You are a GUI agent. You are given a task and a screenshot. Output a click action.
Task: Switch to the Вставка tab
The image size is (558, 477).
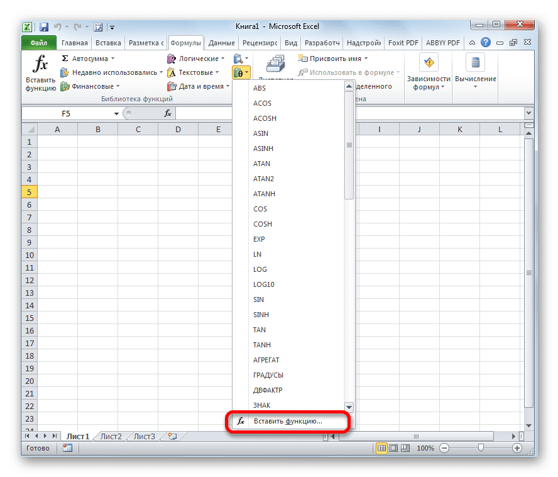(108, 43)
